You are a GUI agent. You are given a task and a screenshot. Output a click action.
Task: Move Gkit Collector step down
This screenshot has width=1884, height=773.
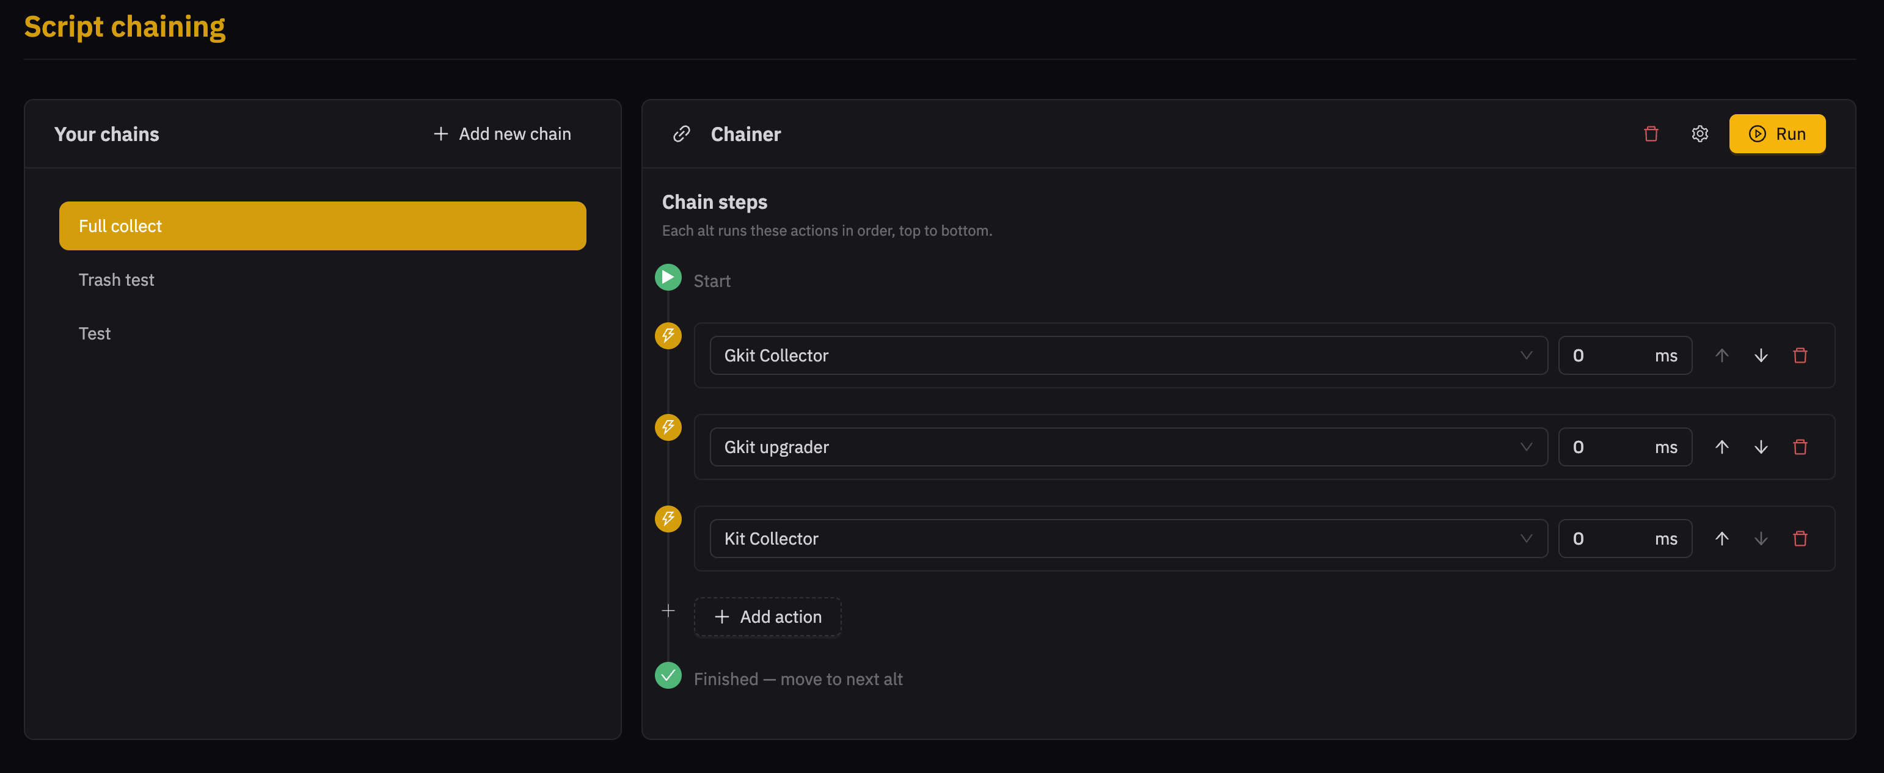tap(1761, 355)
